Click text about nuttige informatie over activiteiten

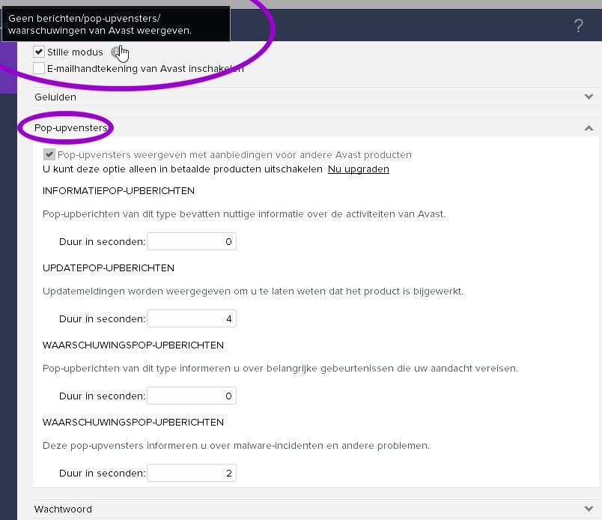pyautogui.click(x=244, y=214)
